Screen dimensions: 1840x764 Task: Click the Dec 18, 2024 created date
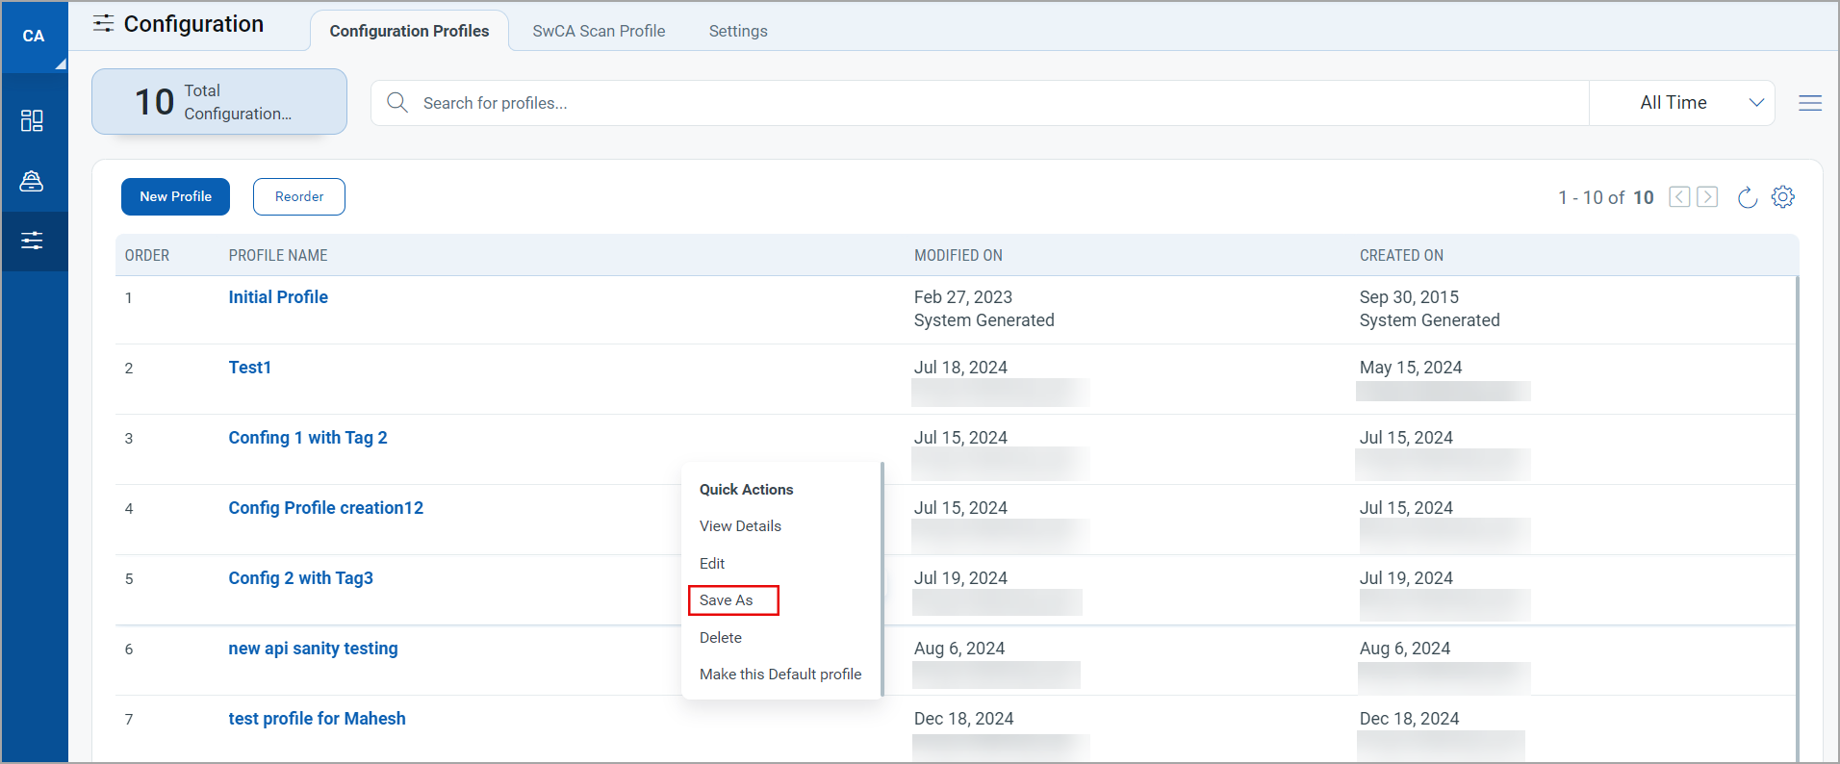pyautogui.click(x=1409, y=719)
